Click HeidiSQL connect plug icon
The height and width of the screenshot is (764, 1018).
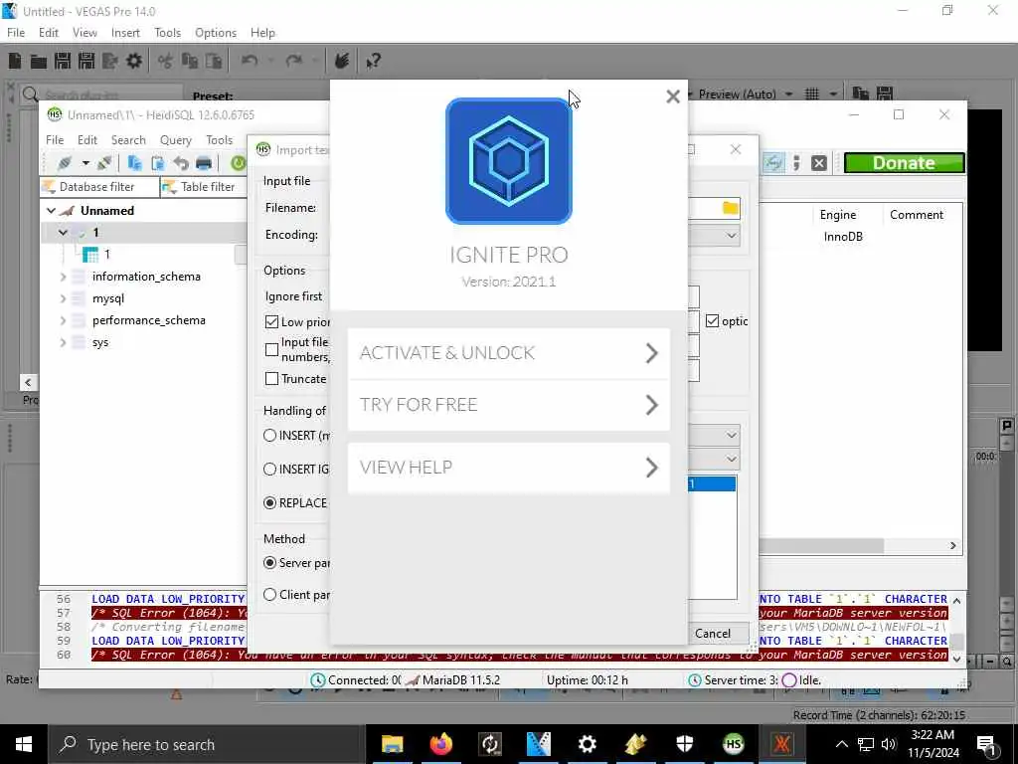[x=65, y=163]
